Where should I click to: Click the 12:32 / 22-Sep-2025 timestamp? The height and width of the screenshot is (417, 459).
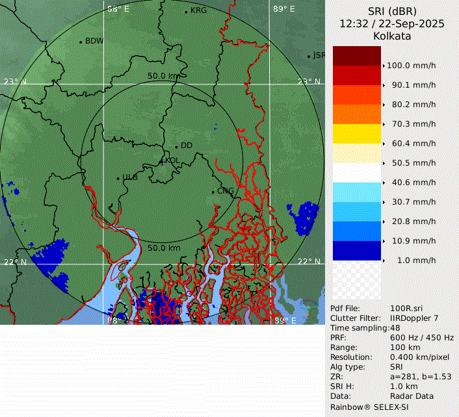[392, 23]
